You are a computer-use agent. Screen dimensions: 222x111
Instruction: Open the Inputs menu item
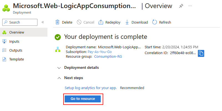[x=14, y=41]
